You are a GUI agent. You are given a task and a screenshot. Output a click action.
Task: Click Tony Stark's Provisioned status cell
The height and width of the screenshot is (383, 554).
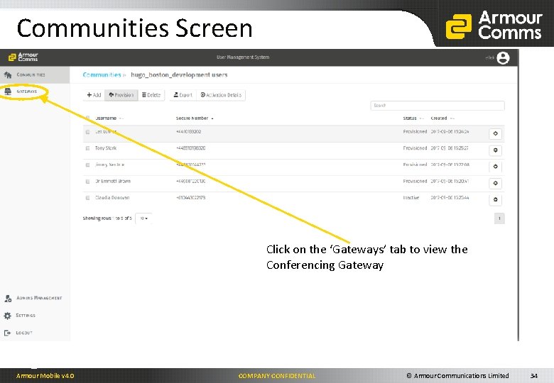tap(415, 148)
